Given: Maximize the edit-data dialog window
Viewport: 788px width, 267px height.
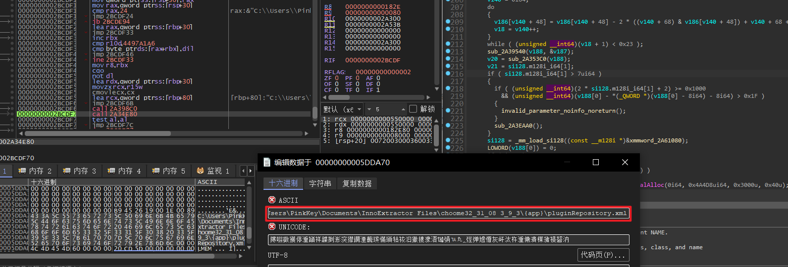Looking at the screenshot, I should [x=596, y=162].
